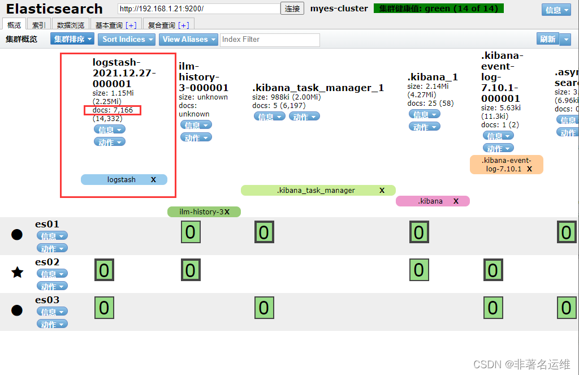Image resolution: width=579 pixels, height=375 pixels.
Task: Click the es02 node name
Action: tap(47, 262)
